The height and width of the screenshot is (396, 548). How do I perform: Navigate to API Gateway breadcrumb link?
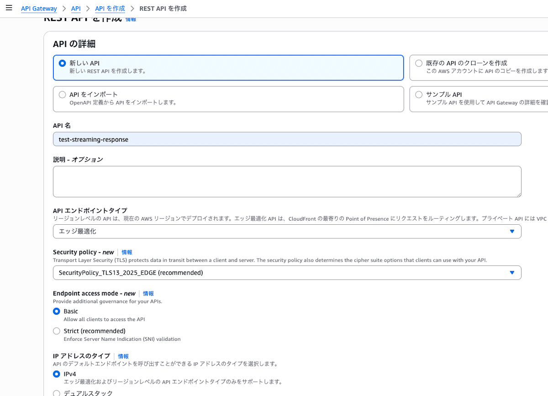[x=39, y=8]
